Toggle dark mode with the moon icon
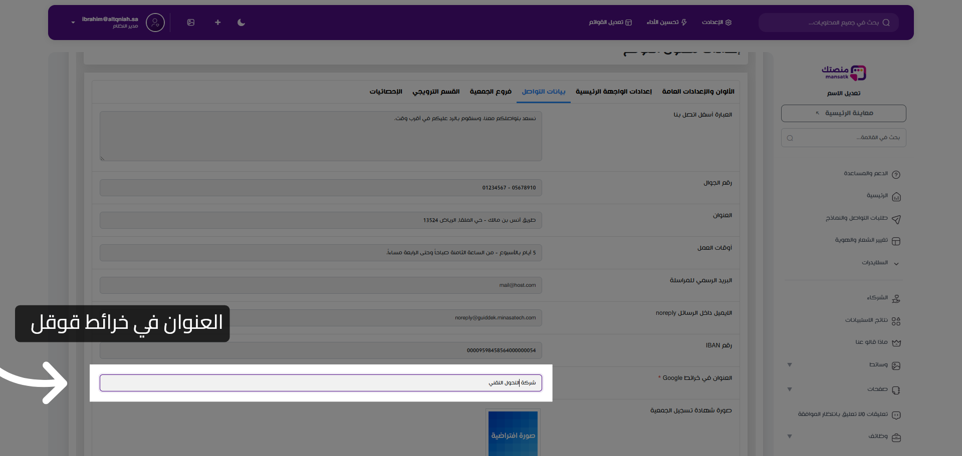Viewport: 962px width, 456px height. tap(241, 23)
